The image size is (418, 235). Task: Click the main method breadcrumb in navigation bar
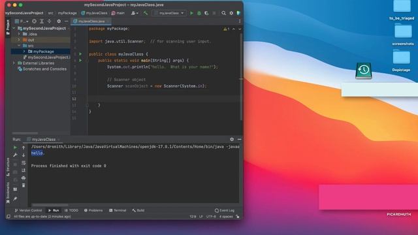pyautogui.click(x=118, y=13)
